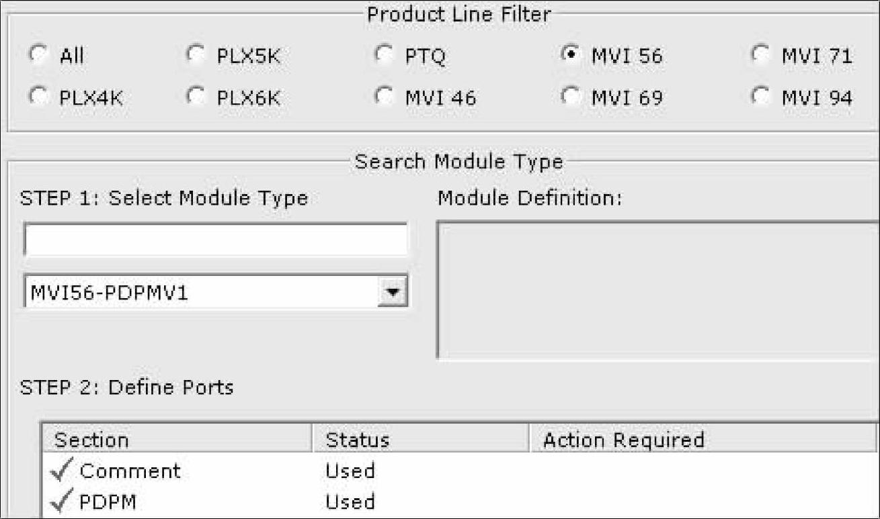Select MVI 46 product line
This screenshot has width=880, height=519.
(x=384, y=97)
